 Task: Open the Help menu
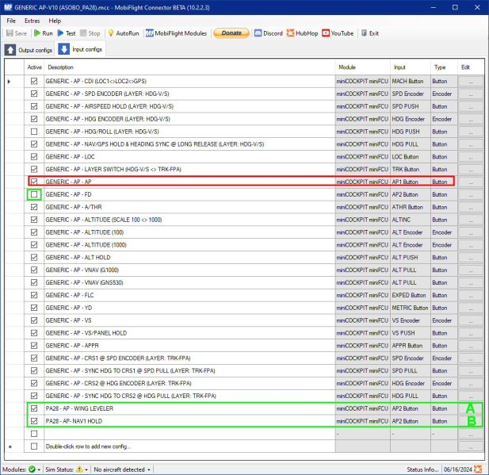[x=55, y=21]
